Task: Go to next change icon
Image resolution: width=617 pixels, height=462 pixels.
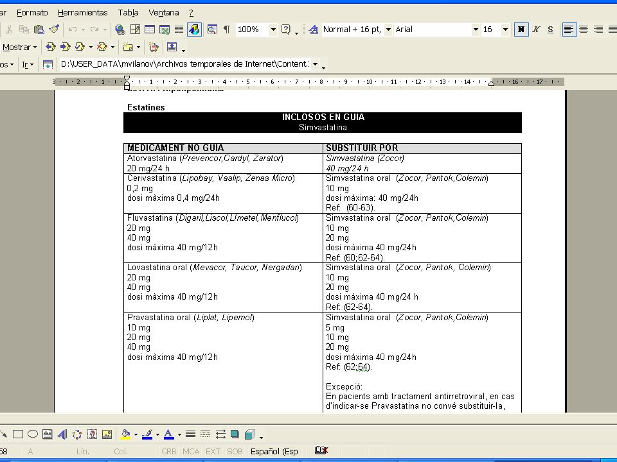Action: (x=65, y=47)
